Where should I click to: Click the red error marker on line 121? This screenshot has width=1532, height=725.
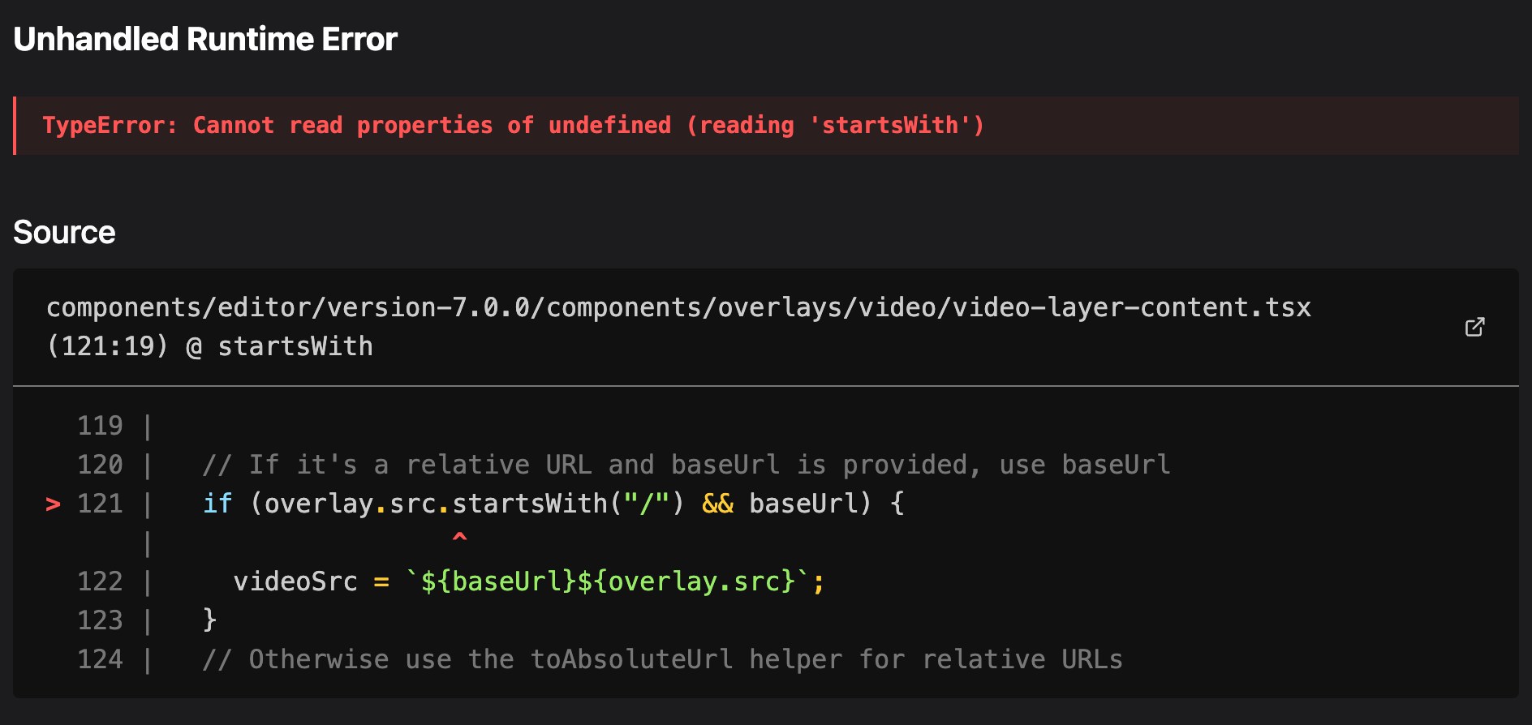(x=53, y=504)
